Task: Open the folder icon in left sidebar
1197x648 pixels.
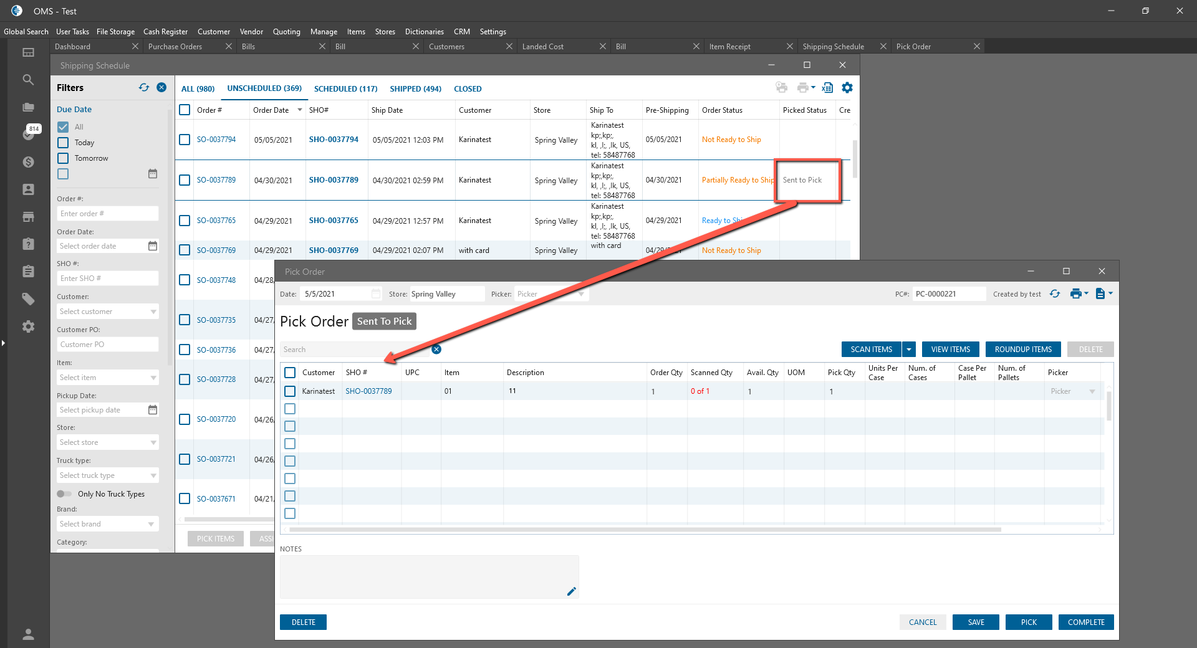Action: pos(28,107)
